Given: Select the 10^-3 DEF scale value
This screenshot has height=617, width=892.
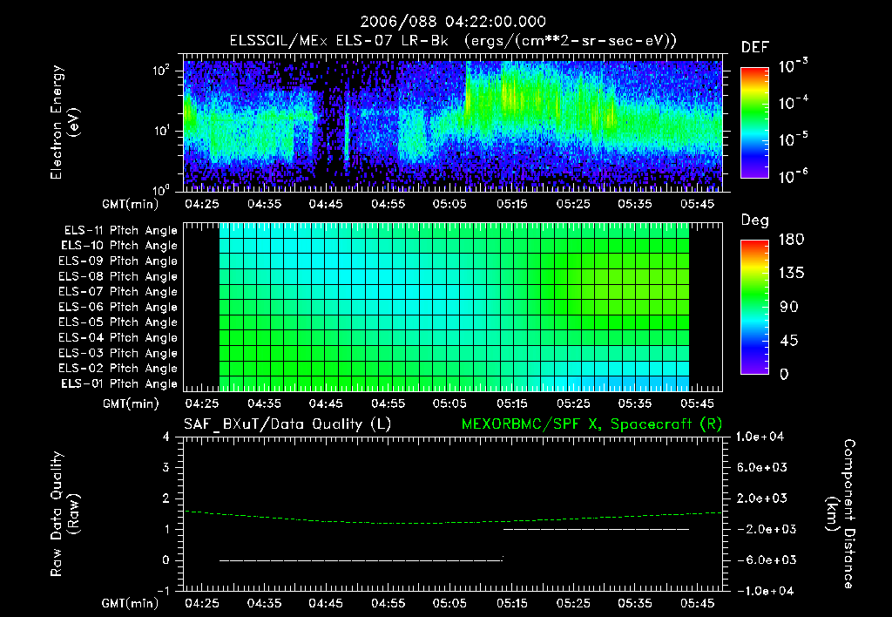Looking at the screenshot, I should tap(794, 66).
